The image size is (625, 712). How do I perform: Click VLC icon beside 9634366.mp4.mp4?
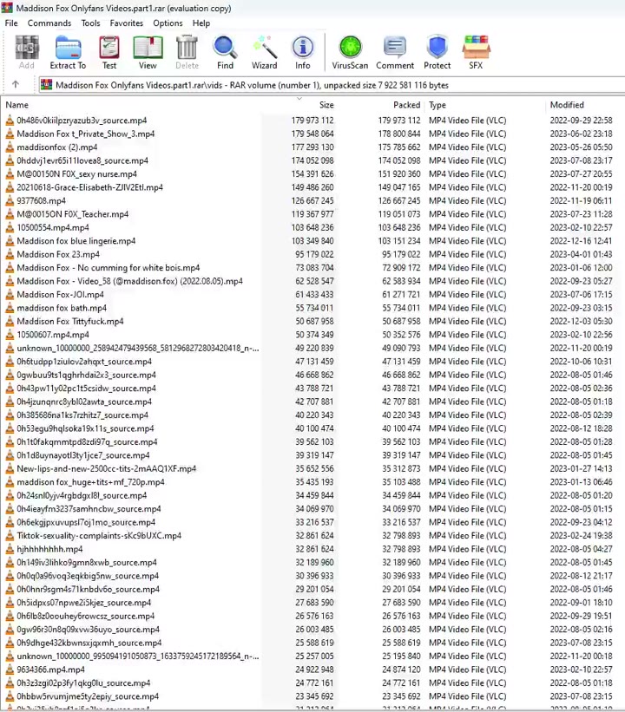[x=10, y=670]
